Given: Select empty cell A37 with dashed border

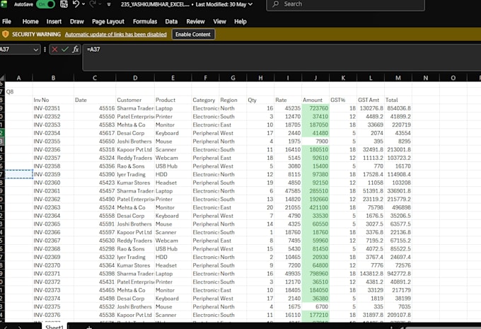Looking at the screenshot, I should click(18, 174).
